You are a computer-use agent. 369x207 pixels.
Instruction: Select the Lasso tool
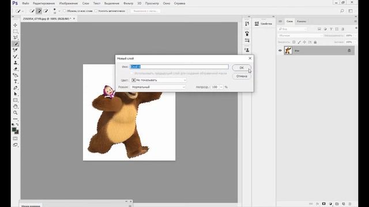[x=16, y=37]
